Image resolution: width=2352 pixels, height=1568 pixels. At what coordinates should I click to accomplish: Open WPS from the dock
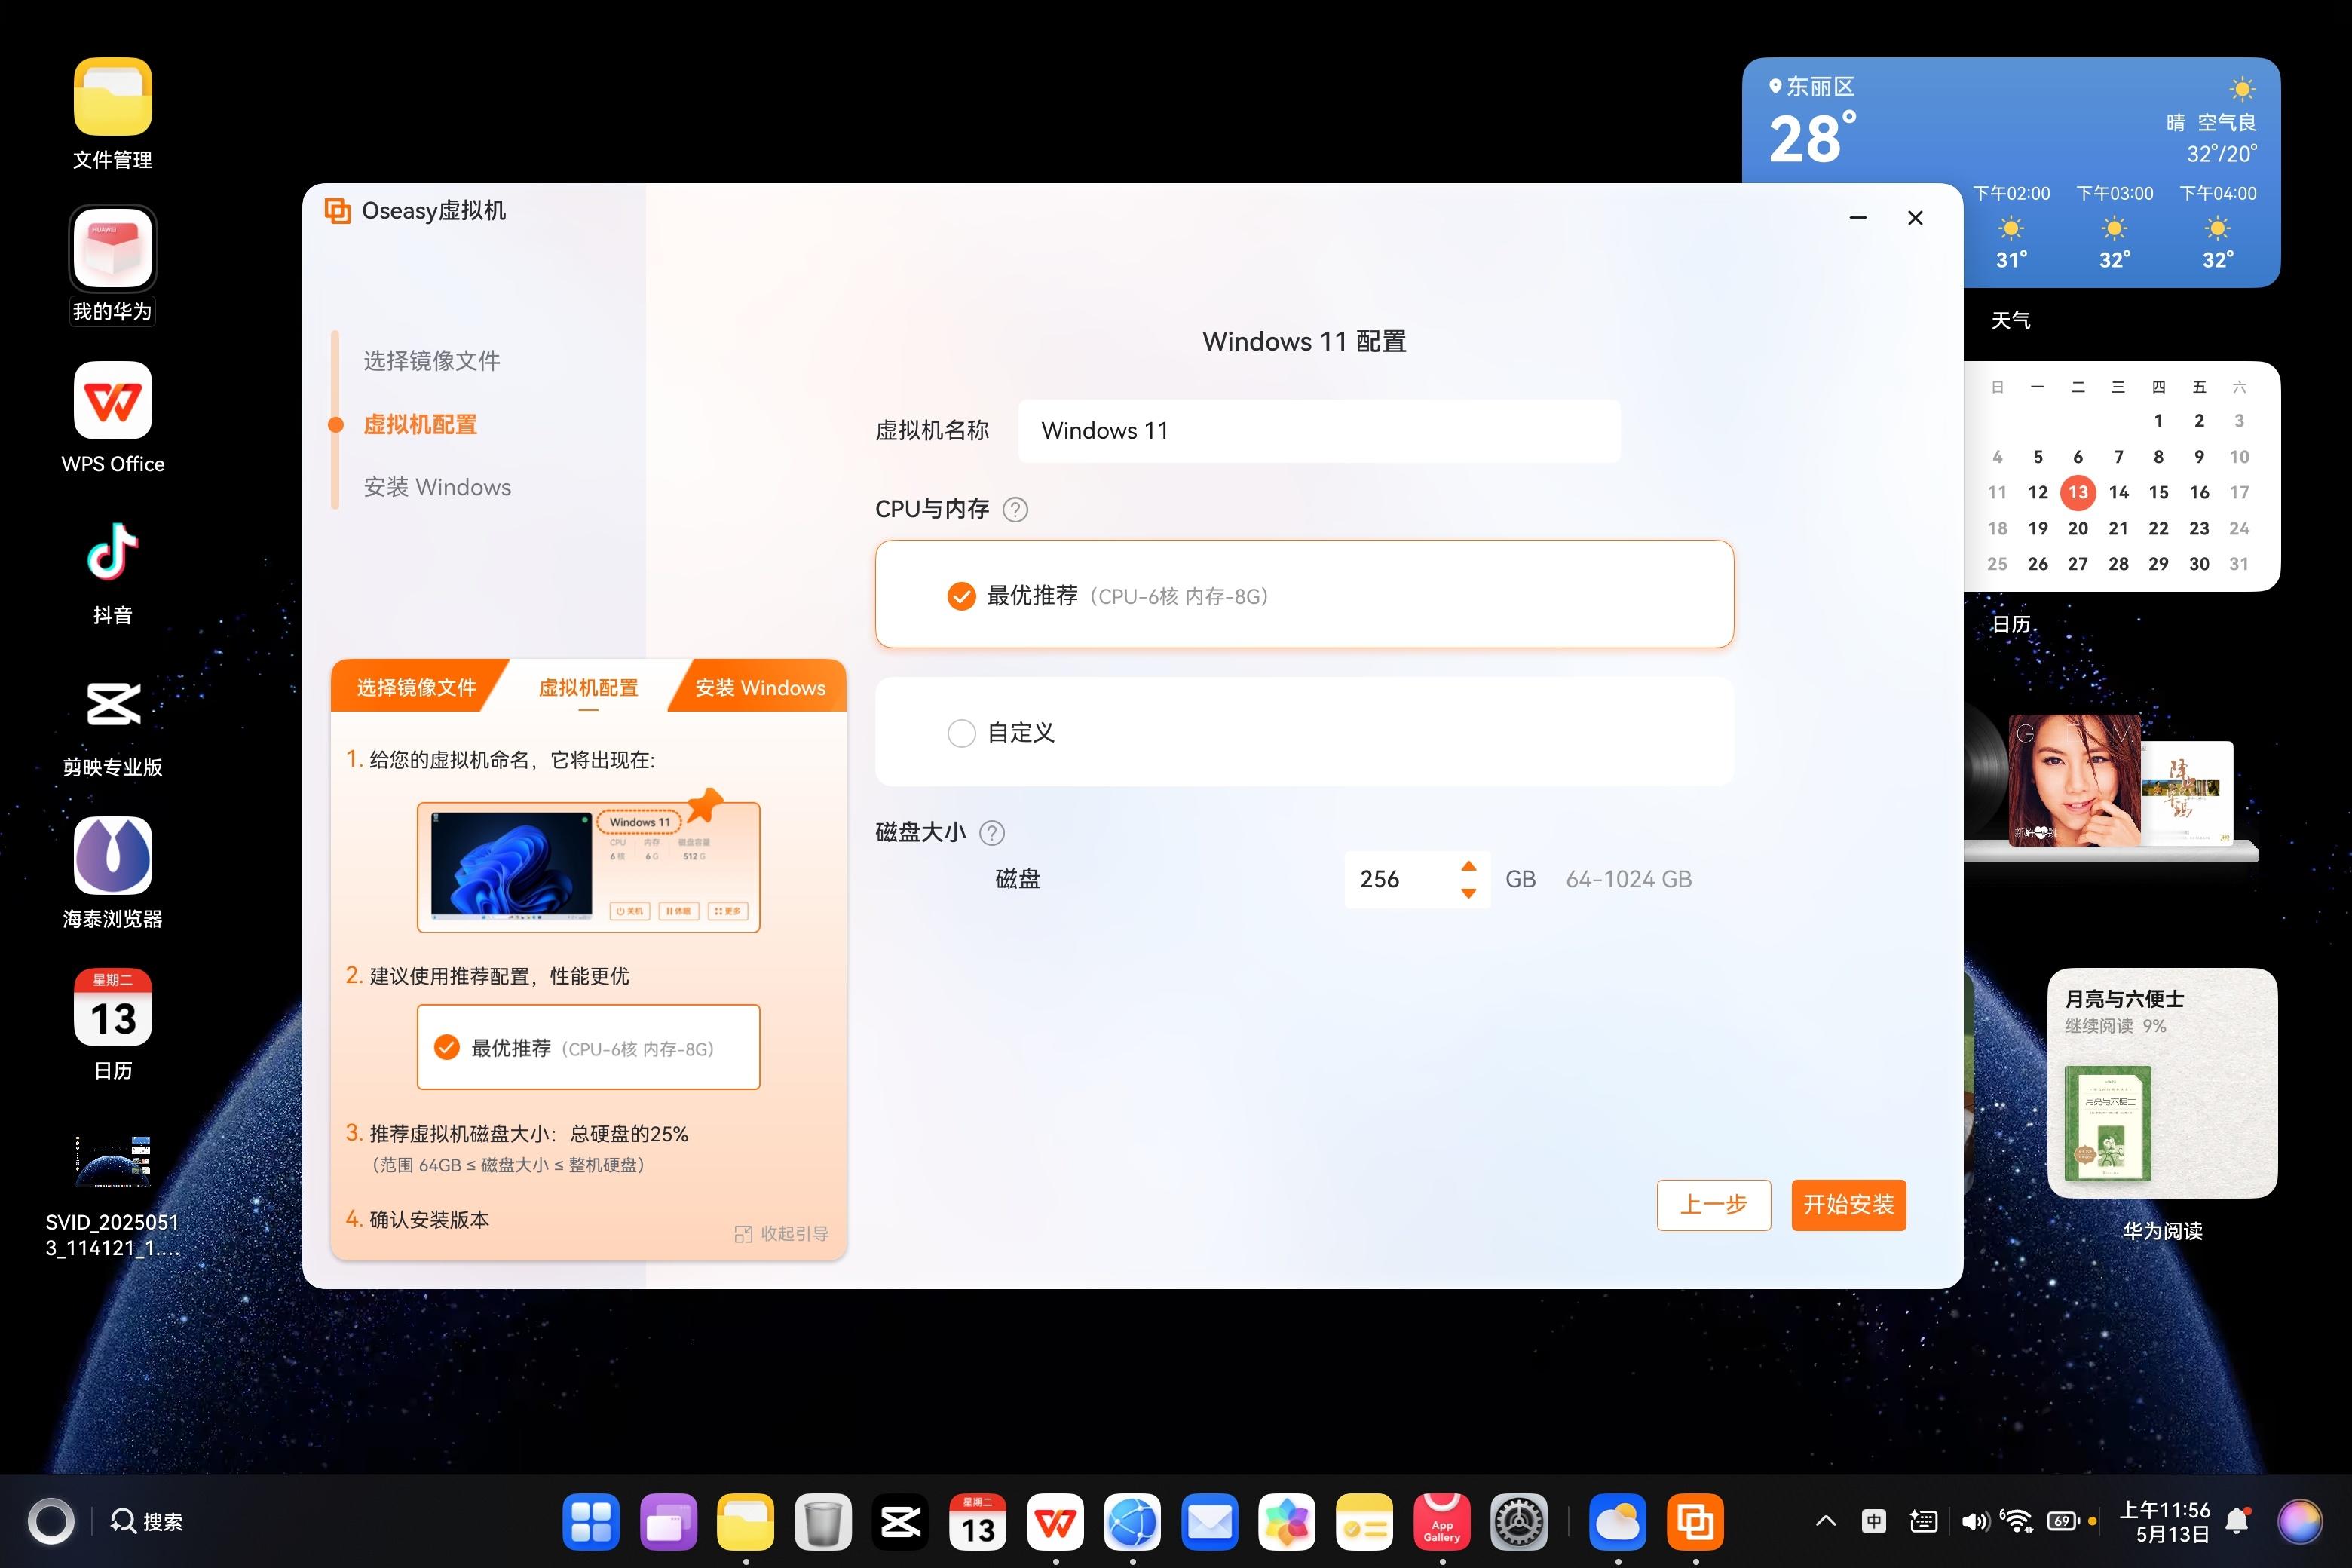pos(1055,1522)
